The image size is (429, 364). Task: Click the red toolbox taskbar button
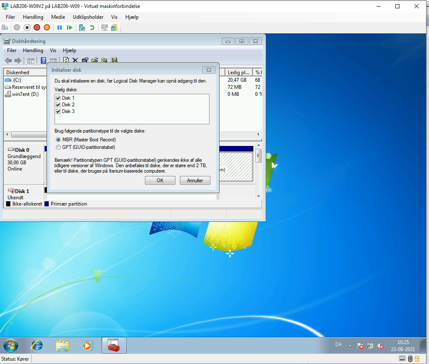(x=114, y=345)
